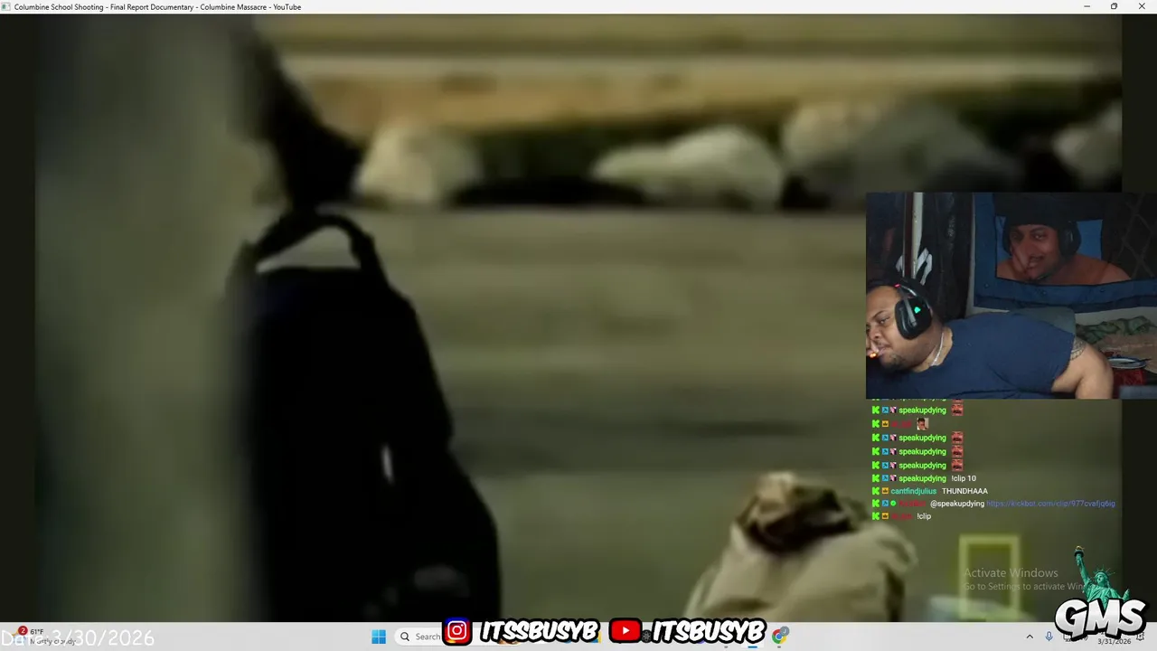Click the '@speakupdying' mention in chat
The width and height of the screenshot is (1157, 651).
[x=957, y=504]
